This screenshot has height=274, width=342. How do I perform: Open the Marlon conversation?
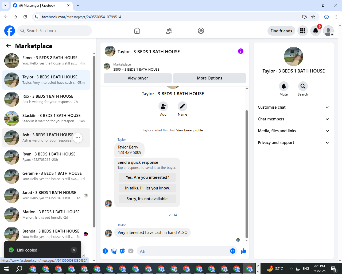click(46, 215)
